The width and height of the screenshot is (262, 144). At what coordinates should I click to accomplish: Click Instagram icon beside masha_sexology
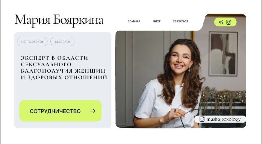pos(202,119)
